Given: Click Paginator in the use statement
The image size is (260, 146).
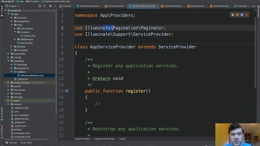Looking at the screenshot, I should (152, 28).
